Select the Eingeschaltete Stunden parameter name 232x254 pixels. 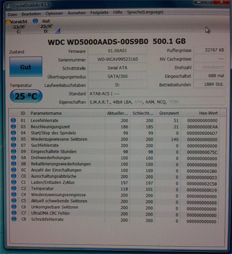tap(53, 152)
